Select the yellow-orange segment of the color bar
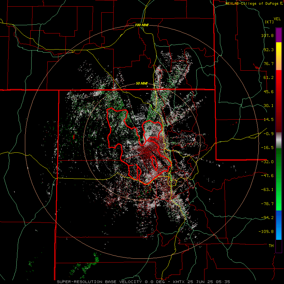Image resolution: width=284 pixels, height=284 pixels. tap(279, 56)
